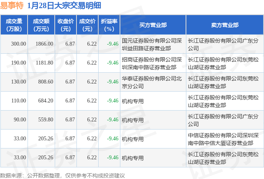
Task: Click 机构专用 buyer in the last row
Action: 133,158
